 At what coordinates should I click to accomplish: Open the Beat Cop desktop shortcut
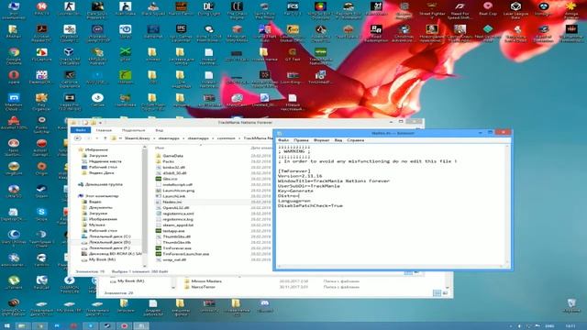pos(487,10)
